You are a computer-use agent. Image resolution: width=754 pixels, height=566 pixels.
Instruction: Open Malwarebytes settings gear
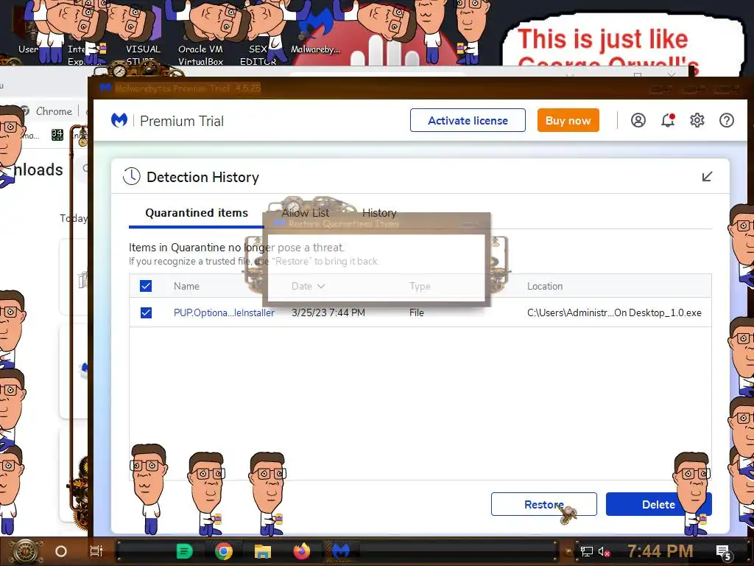coord(697,120)
